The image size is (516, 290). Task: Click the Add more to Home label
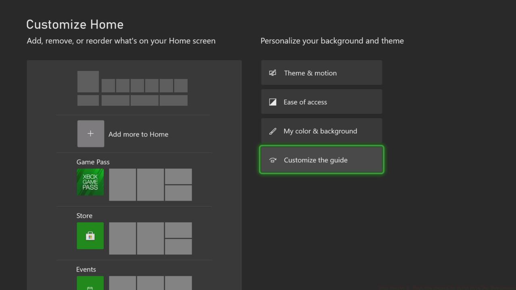pyautogui.click(x=138, y=134)
